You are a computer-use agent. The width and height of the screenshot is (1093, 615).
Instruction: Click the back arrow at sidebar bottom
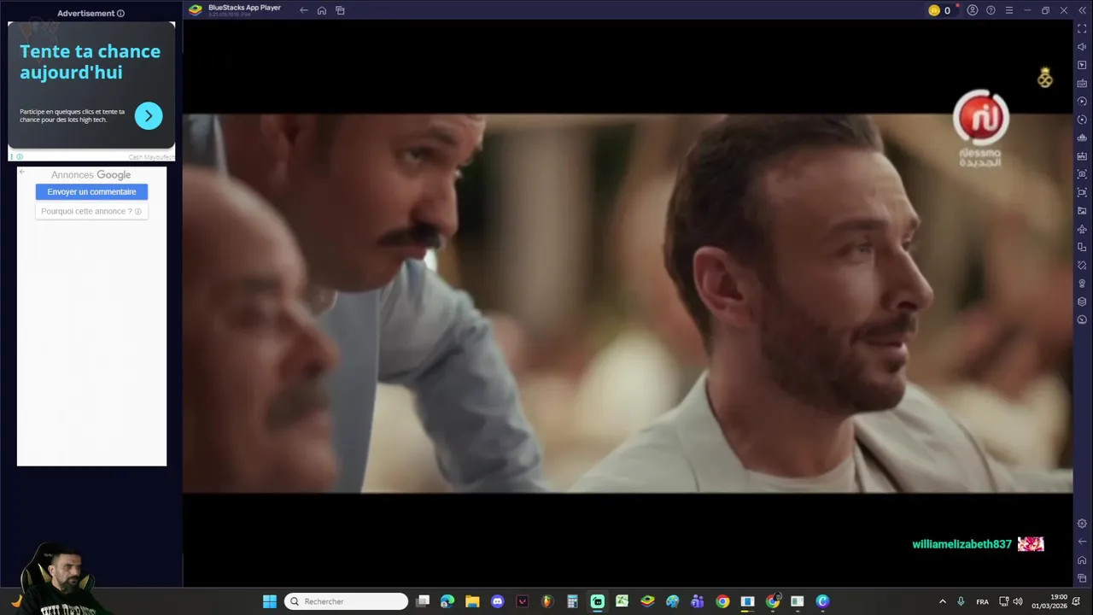pyautogui.click(x=1082, y=542)
